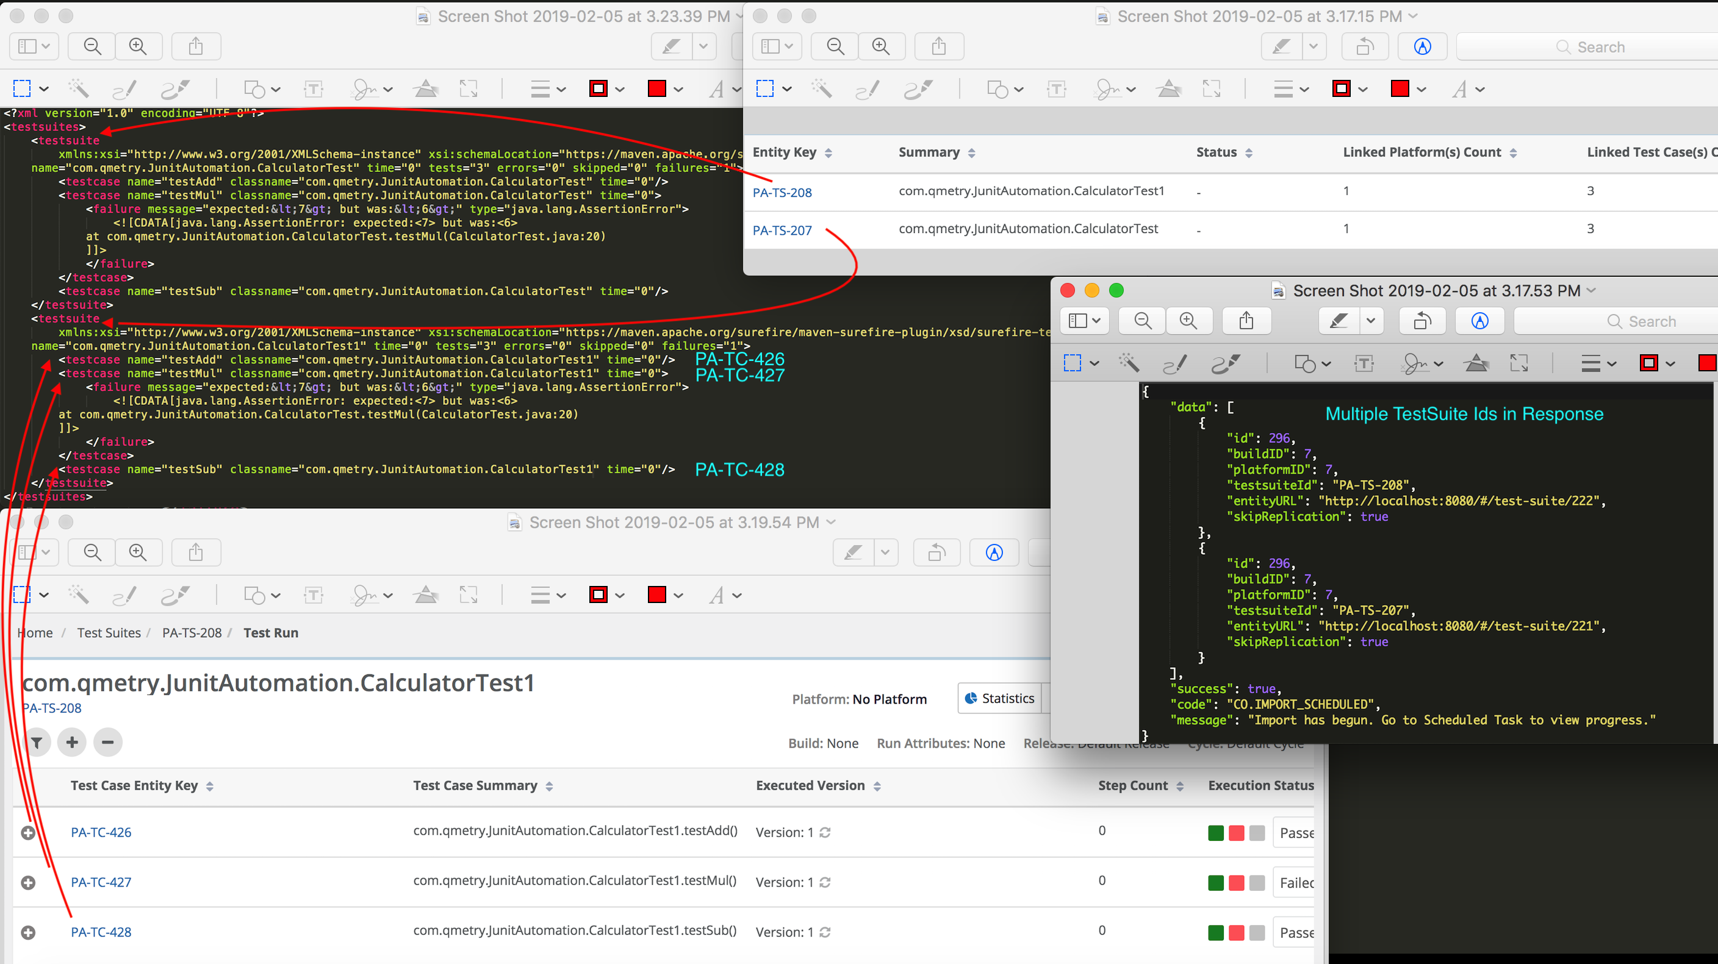Click the Share icon in the Preview toolbar

point(195,46)
